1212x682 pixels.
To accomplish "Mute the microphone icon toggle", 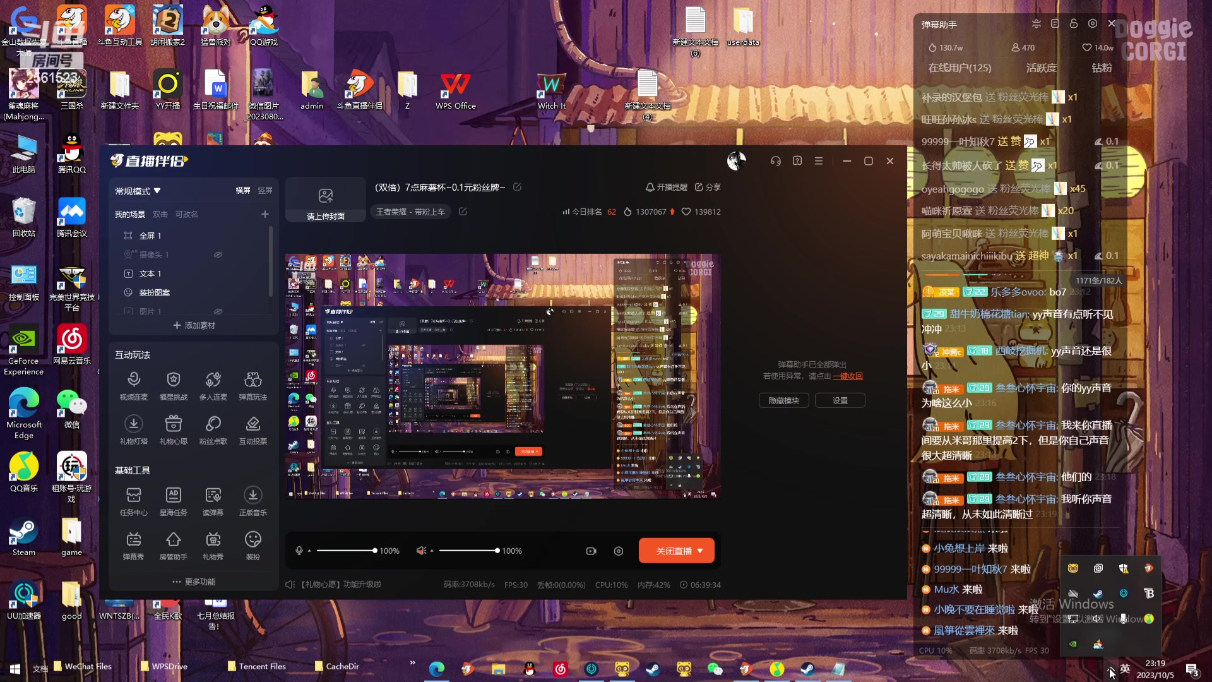I will click(299, 551).
